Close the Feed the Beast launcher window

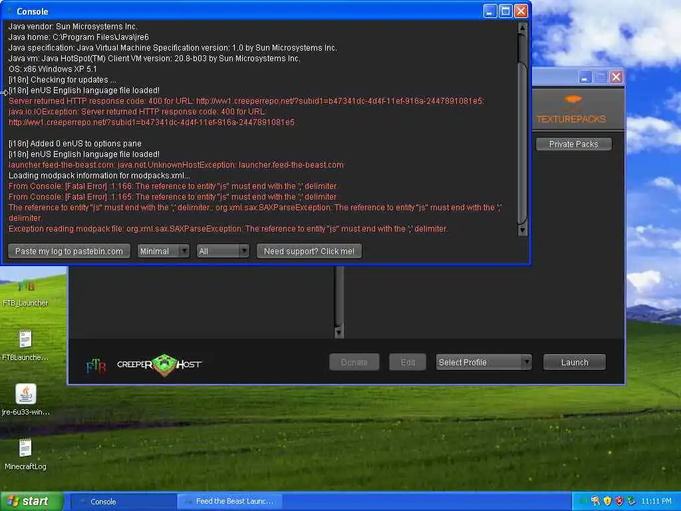click(x=616, y=77)
